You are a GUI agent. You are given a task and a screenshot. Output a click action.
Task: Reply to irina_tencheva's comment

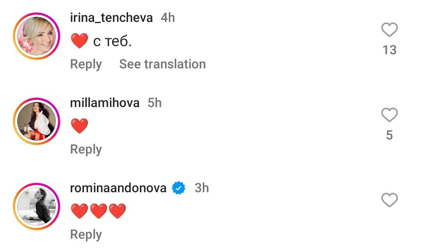coord(86,64)
